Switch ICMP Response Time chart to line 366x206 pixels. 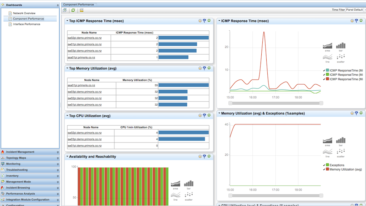[327, 59]
